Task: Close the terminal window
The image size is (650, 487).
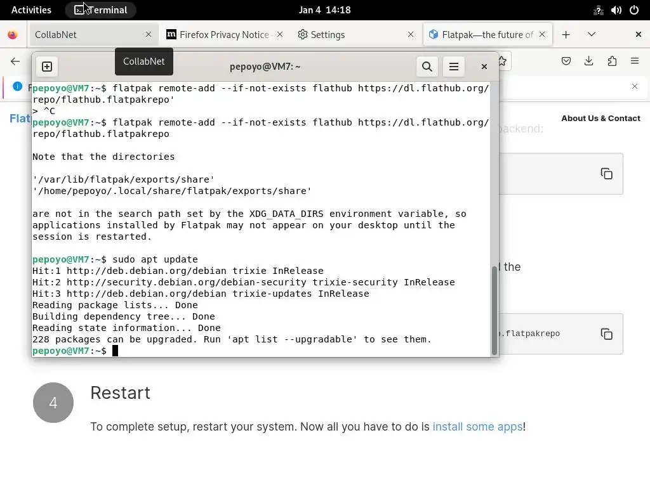Action: [484, 67]
